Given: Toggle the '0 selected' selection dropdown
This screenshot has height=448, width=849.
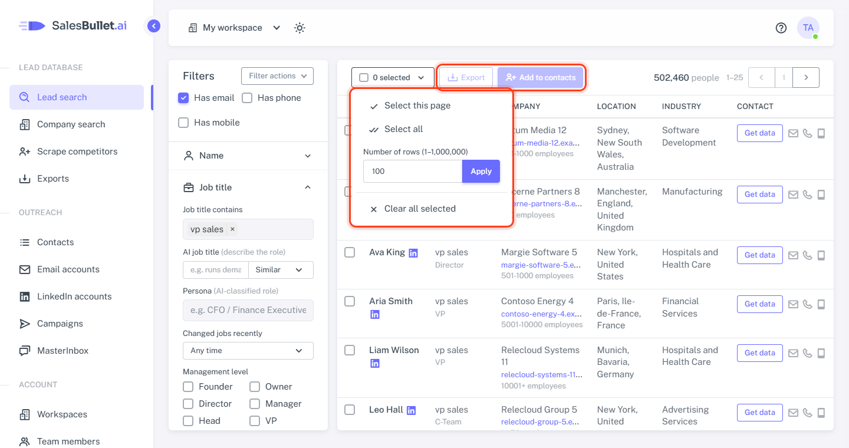Looking at the screenshot, I should tap(393, 77).
